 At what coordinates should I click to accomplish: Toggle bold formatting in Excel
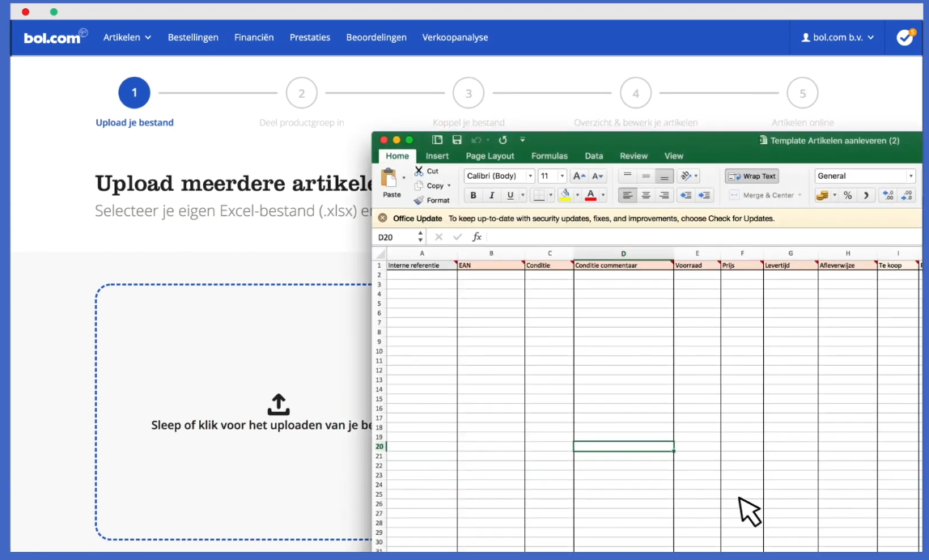click(x=473, y=195)
